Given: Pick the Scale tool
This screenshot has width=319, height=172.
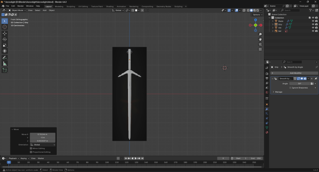Looking at the screenshot, I should [5, 45].
